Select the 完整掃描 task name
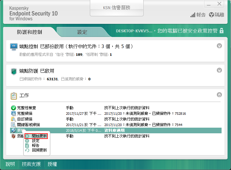Screen dimensions: 231x170 25,113
